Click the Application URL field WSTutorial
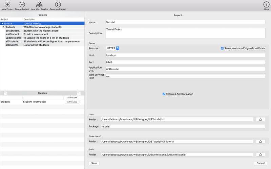The height and width of the screenshot is (169, 271). (x=185, y=69)
